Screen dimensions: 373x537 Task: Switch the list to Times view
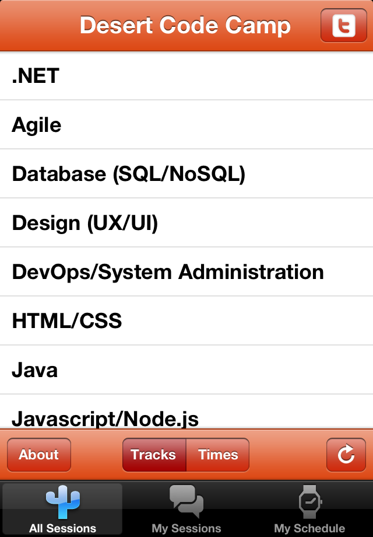(218, 455)
